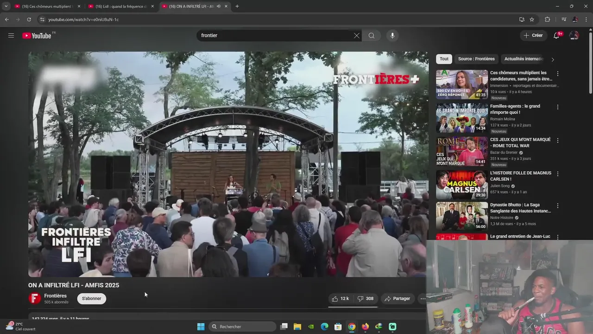Image resolution: width=593 pixels, height=334 pixels.
Task: Open Task View on the taskbar
Action: point(284,327)
